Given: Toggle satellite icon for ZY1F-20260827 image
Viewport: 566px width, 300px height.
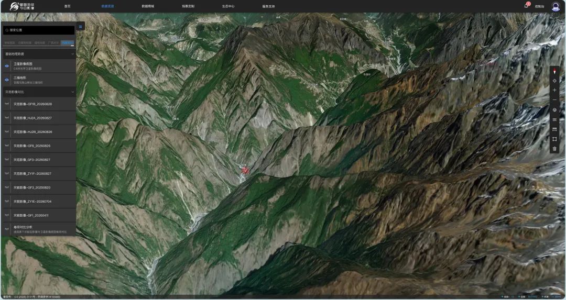Looking at the screenshot, I should coord(6,173).
